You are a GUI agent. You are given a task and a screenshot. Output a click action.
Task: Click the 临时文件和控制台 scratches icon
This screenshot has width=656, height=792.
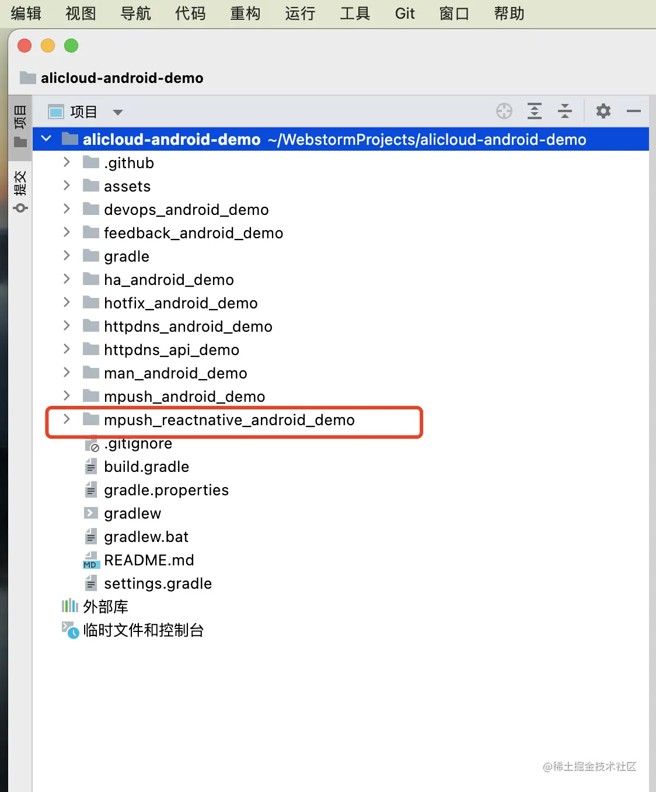[x=70, y=630]
